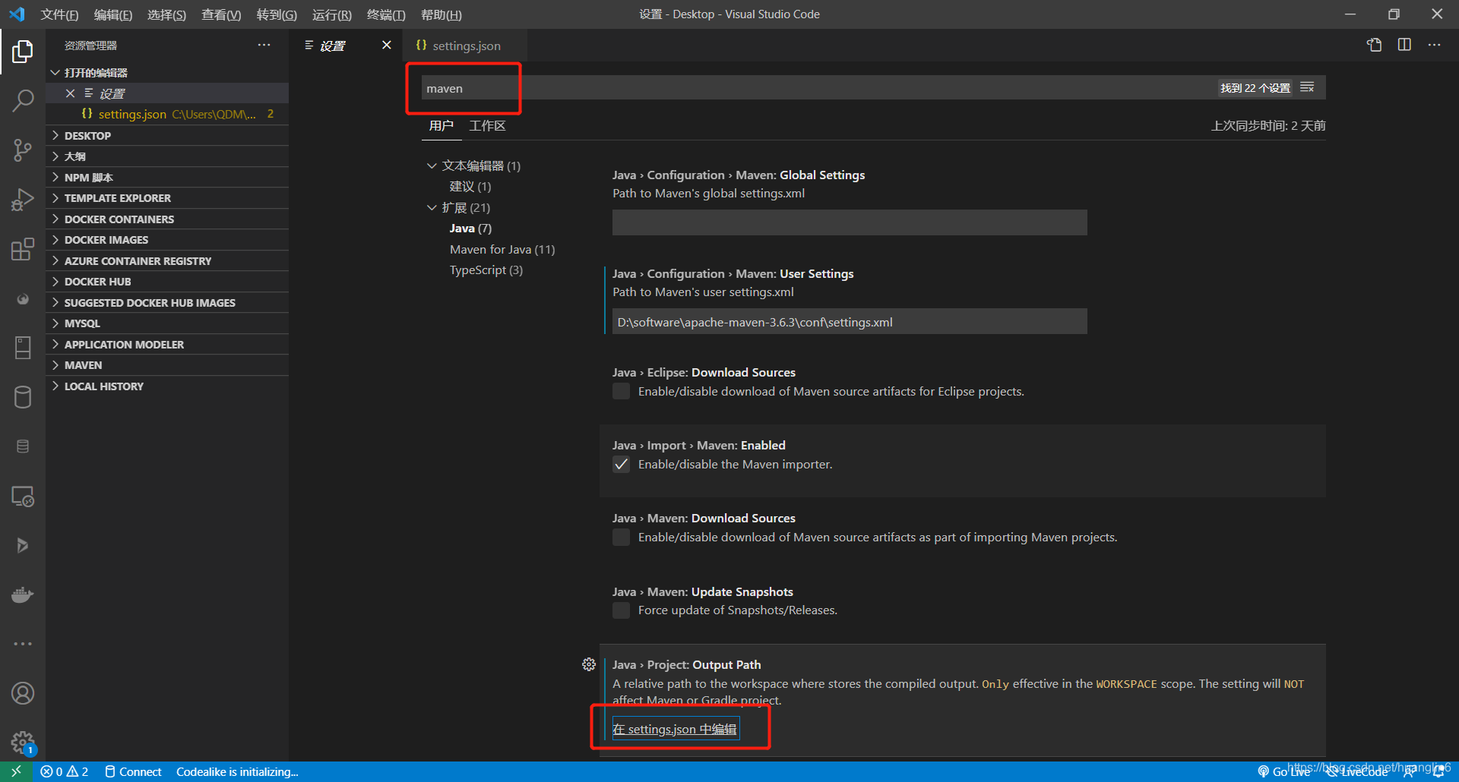The width and height of the screenshot is (1459, 782).
Task: Open Explorer panel more actions ellipsis
Action: pyautogui.click(x=264, y=46)
